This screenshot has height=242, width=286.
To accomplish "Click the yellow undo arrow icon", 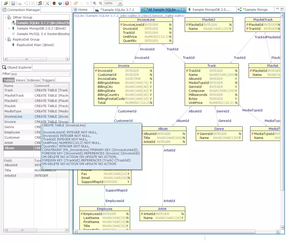I will [75, 3].
